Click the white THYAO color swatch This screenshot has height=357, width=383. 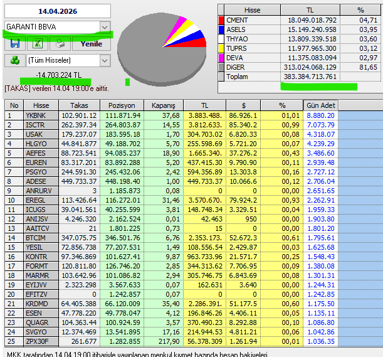(x=221, y=39)
